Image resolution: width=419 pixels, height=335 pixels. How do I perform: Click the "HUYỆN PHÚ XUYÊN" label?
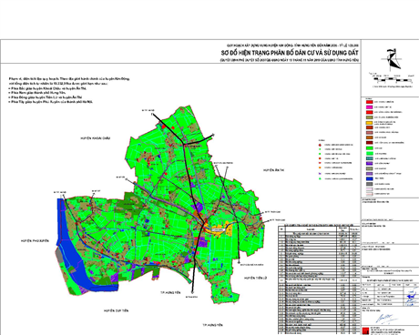click(x=35, y=240)
